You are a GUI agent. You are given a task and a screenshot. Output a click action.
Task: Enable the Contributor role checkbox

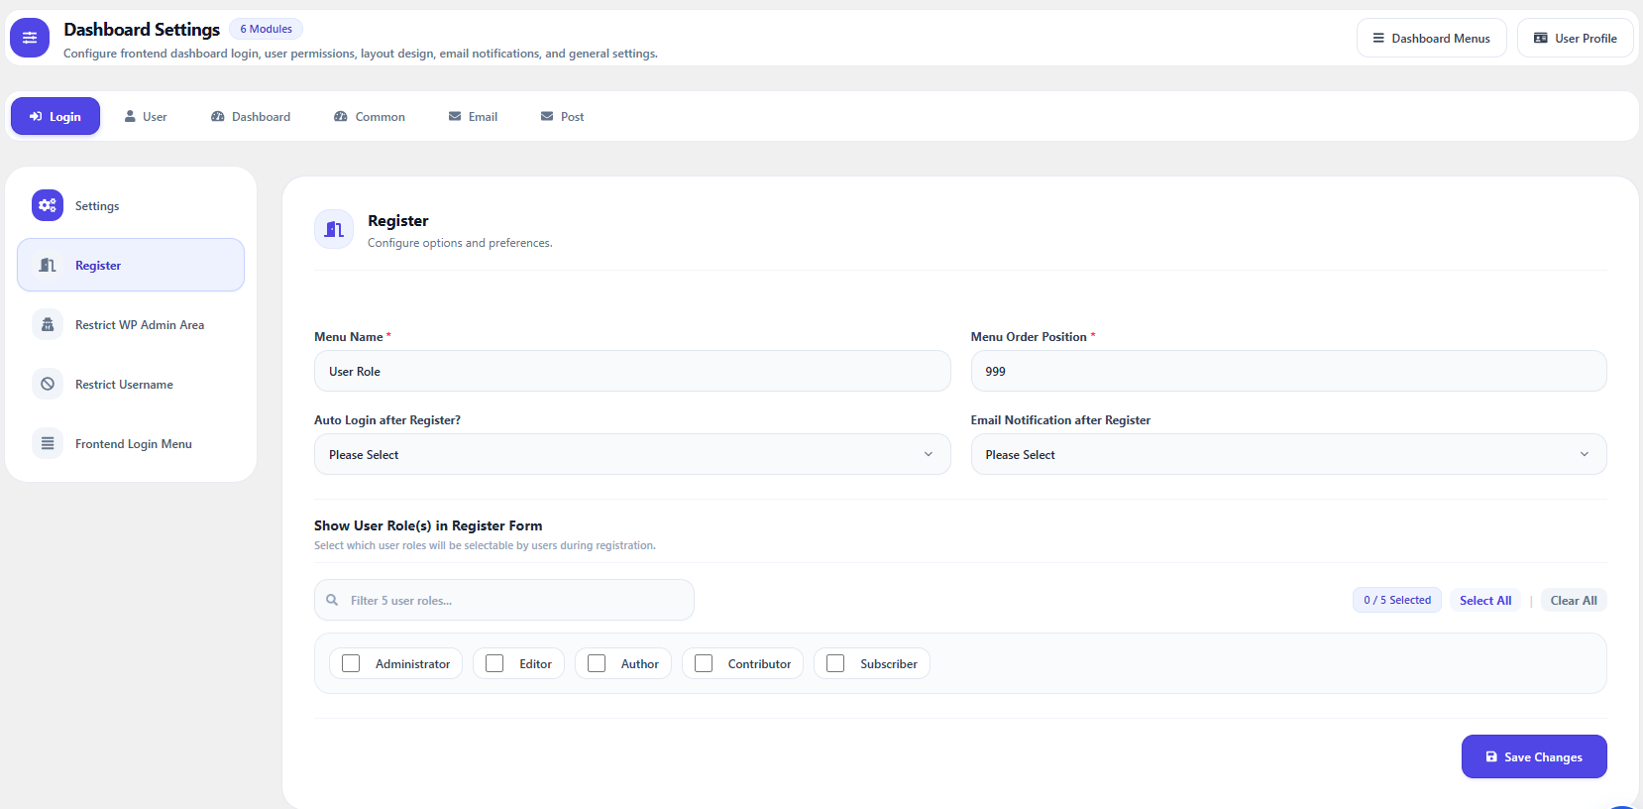704,663
